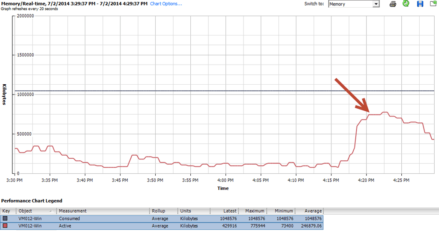This screenshot has width=439, height=231.
Task: Sort by the Measurement column header
Action: pyautogui.click(x=103, y=211)
